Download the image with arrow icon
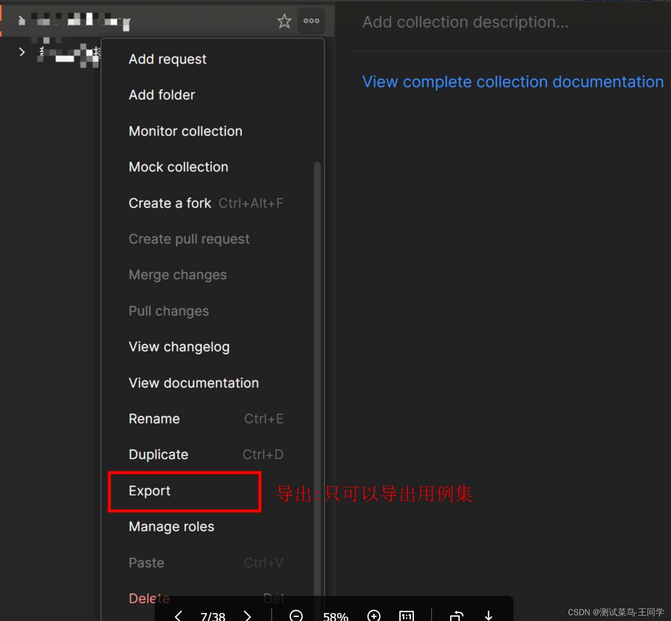Image resolution: width=671 pixels, height=621 pixels. point(489,616)
